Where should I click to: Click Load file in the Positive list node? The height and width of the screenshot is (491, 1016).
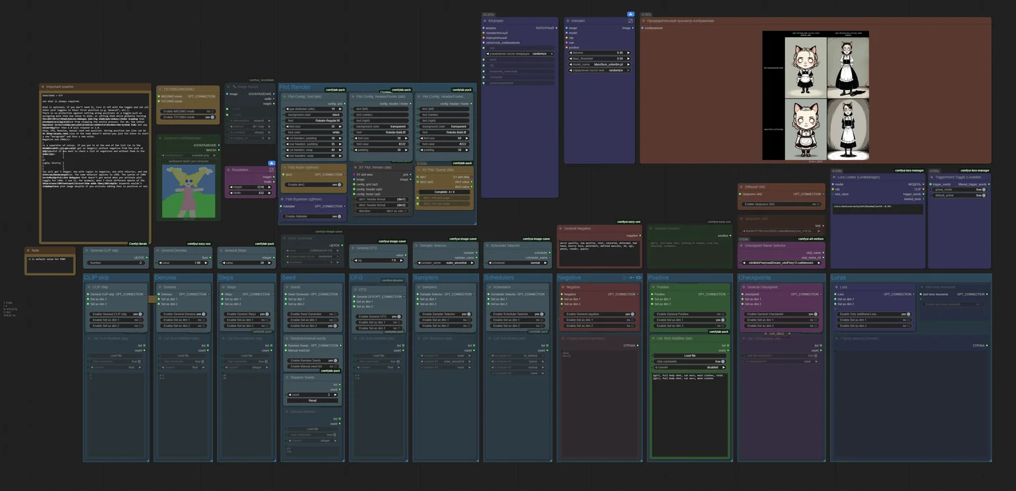[690, 356]
